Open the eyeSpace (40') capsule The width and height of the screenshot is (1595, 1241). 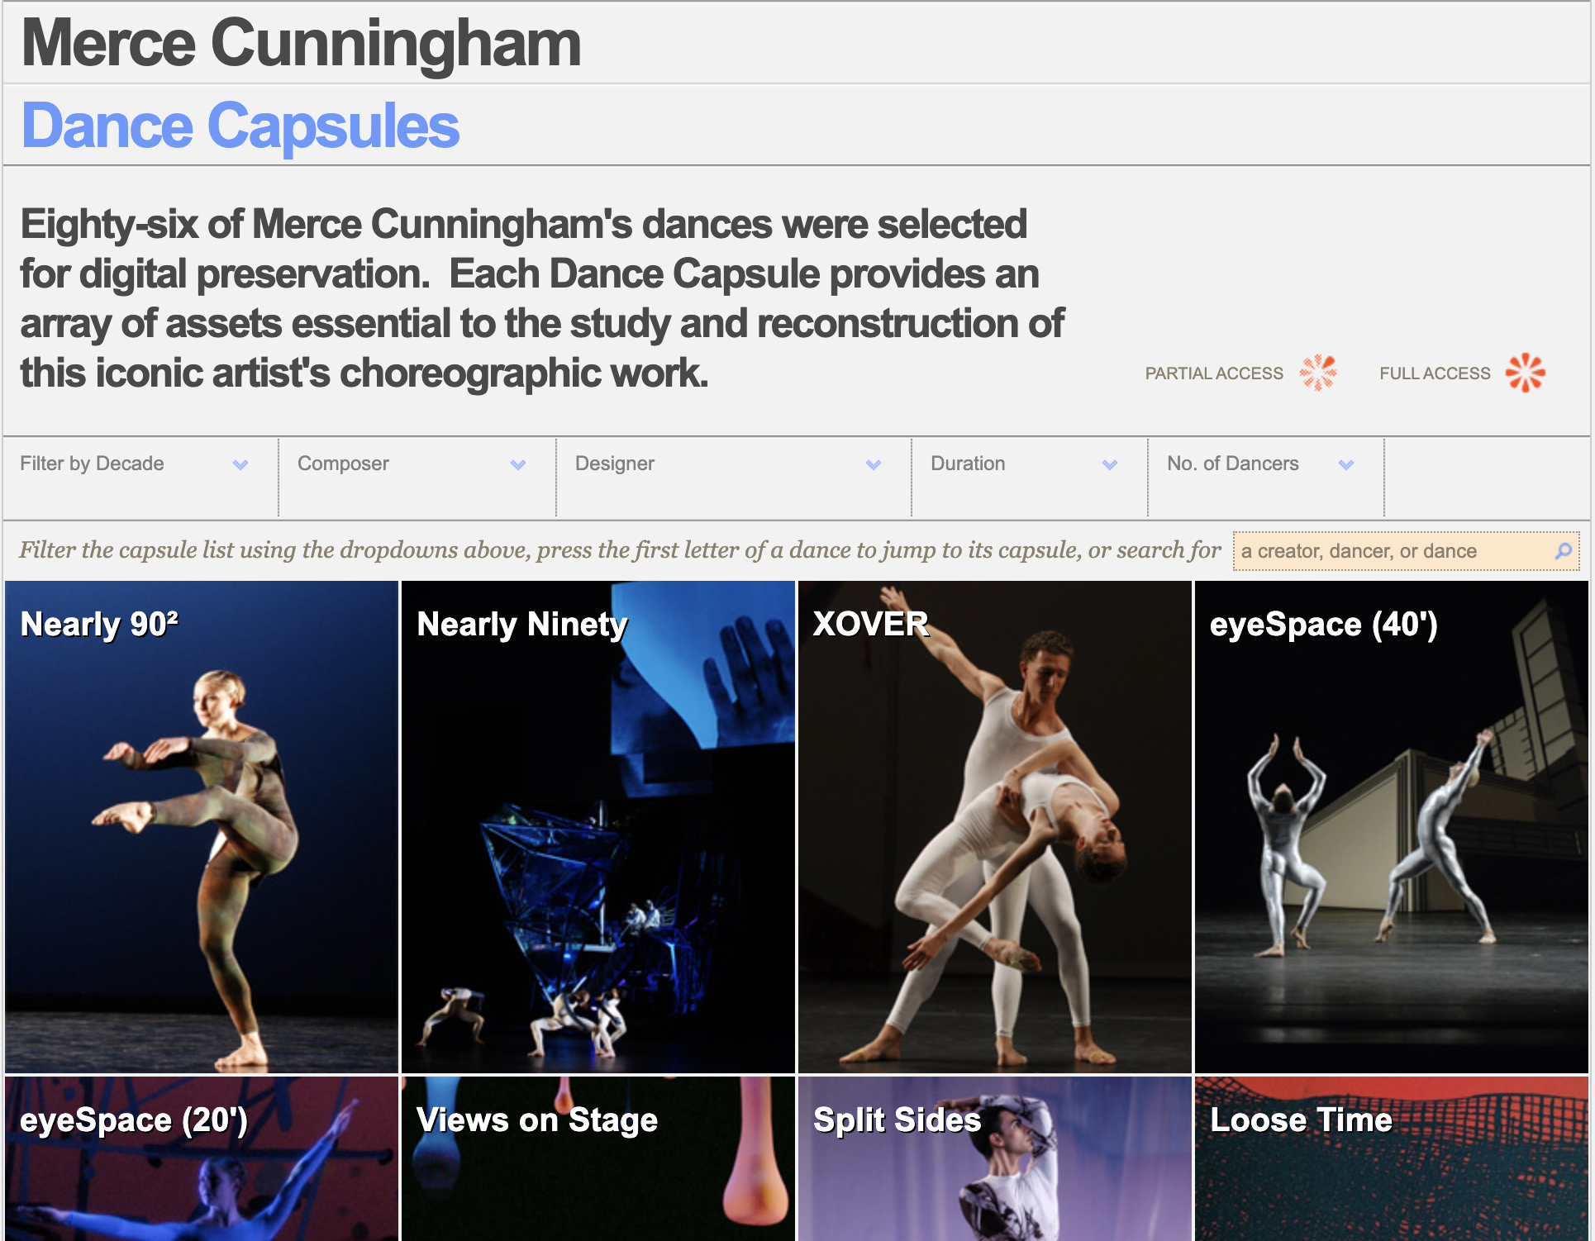click(1392, 827)
